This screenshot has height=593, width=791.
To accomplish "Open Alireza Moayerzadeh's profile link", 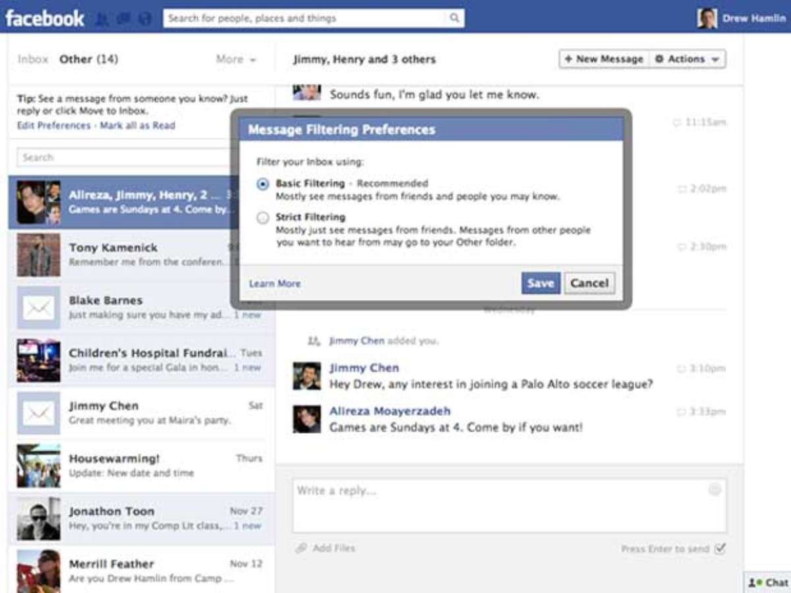I will tap(390, 411).
